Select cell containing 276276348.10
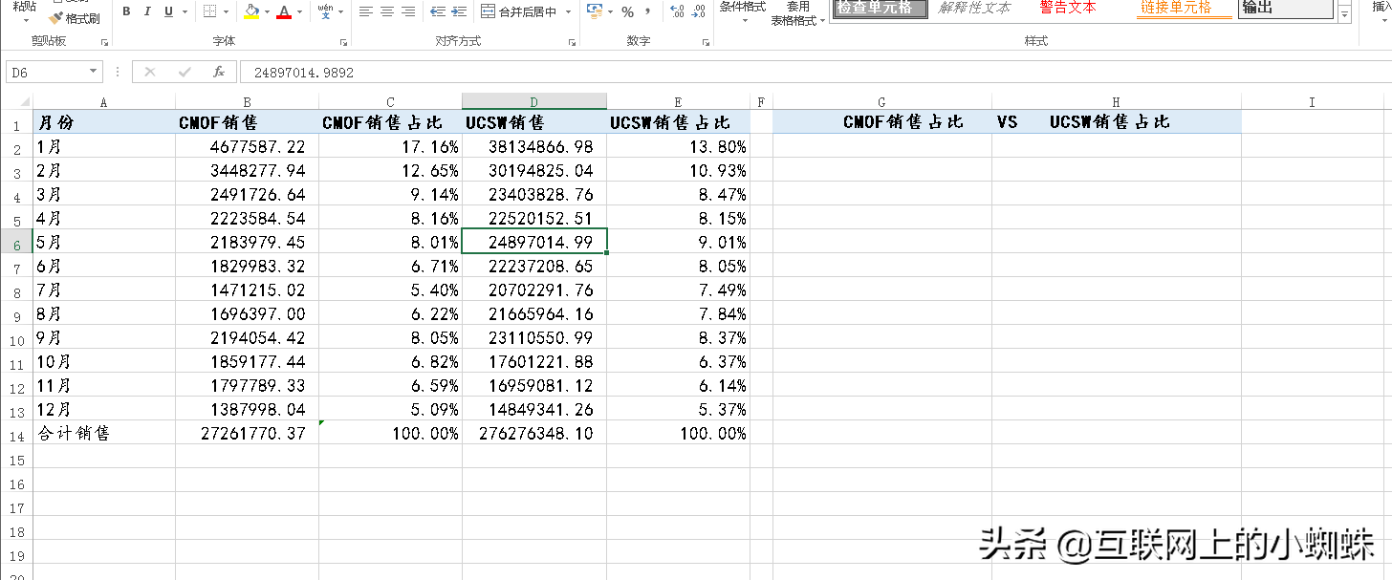Screen dimensions: 1392x580 534,433
